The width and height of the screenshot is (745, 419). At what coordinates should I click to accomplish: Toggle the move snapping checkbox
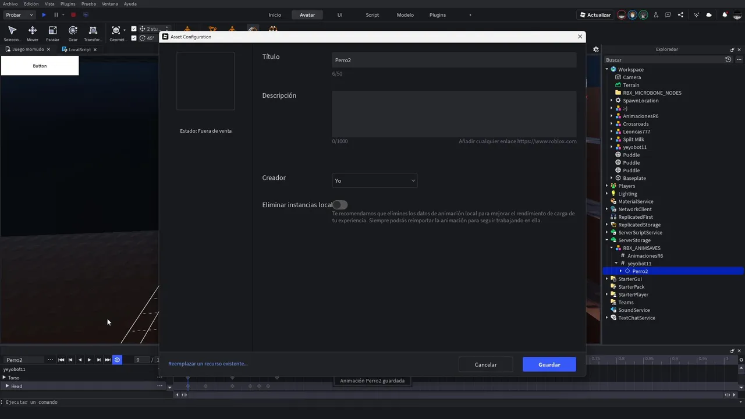(134, 29)
